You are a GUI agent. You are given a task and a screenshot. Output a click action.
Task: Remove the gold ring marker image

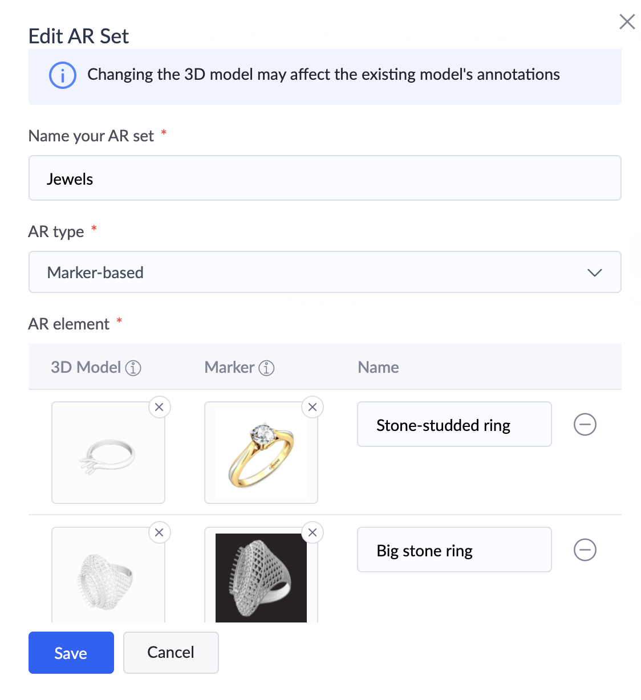pyautogui.click(x=313, y=407)
